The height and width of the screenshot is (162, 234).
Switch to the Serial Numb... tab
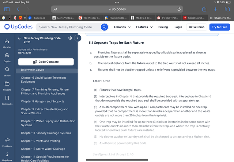[195, 18]
